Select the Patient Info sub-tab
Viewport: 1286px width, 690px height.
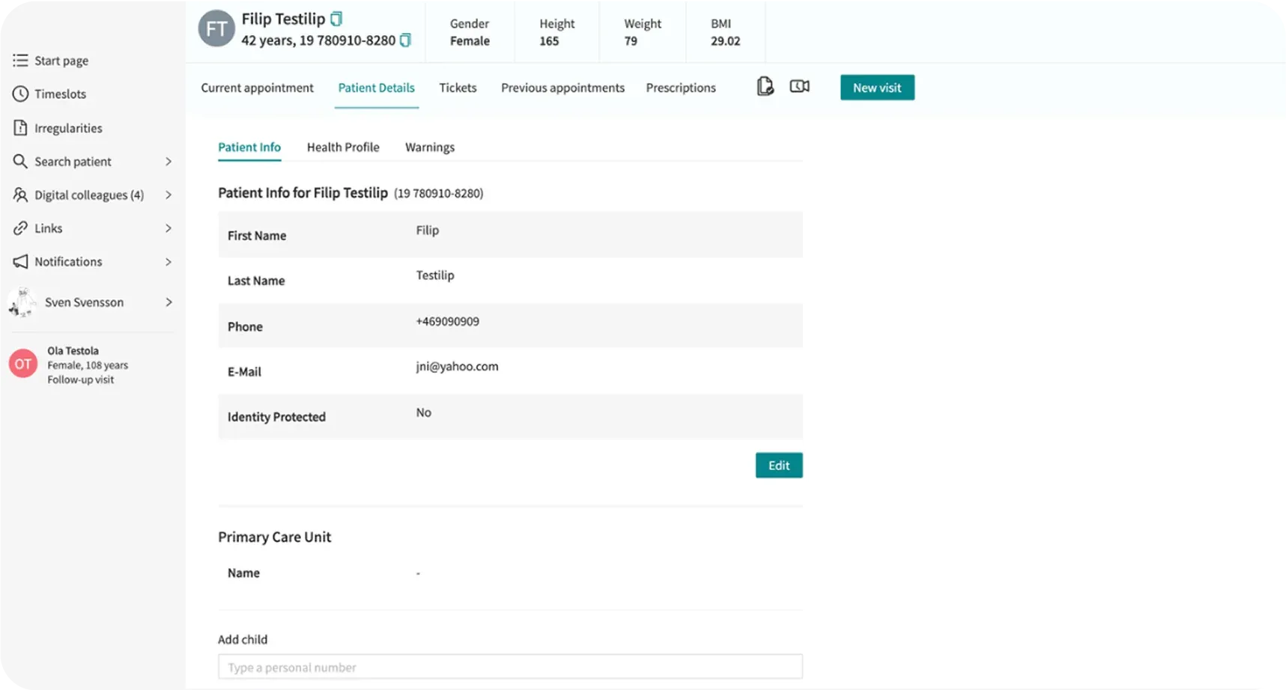click(249, 147)
